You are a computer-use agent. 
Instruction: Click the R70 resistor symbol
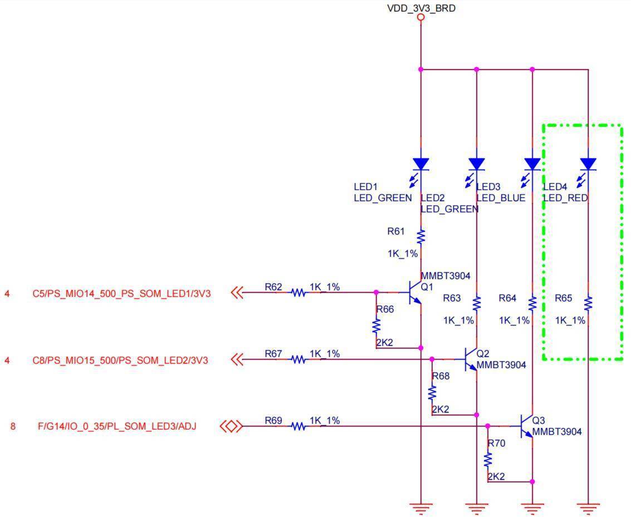[x=488, y=460]
